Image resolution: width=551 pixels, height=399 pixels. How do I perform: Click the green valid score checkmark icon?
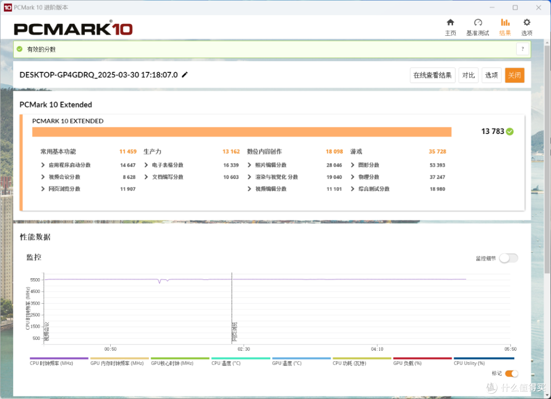20,49
